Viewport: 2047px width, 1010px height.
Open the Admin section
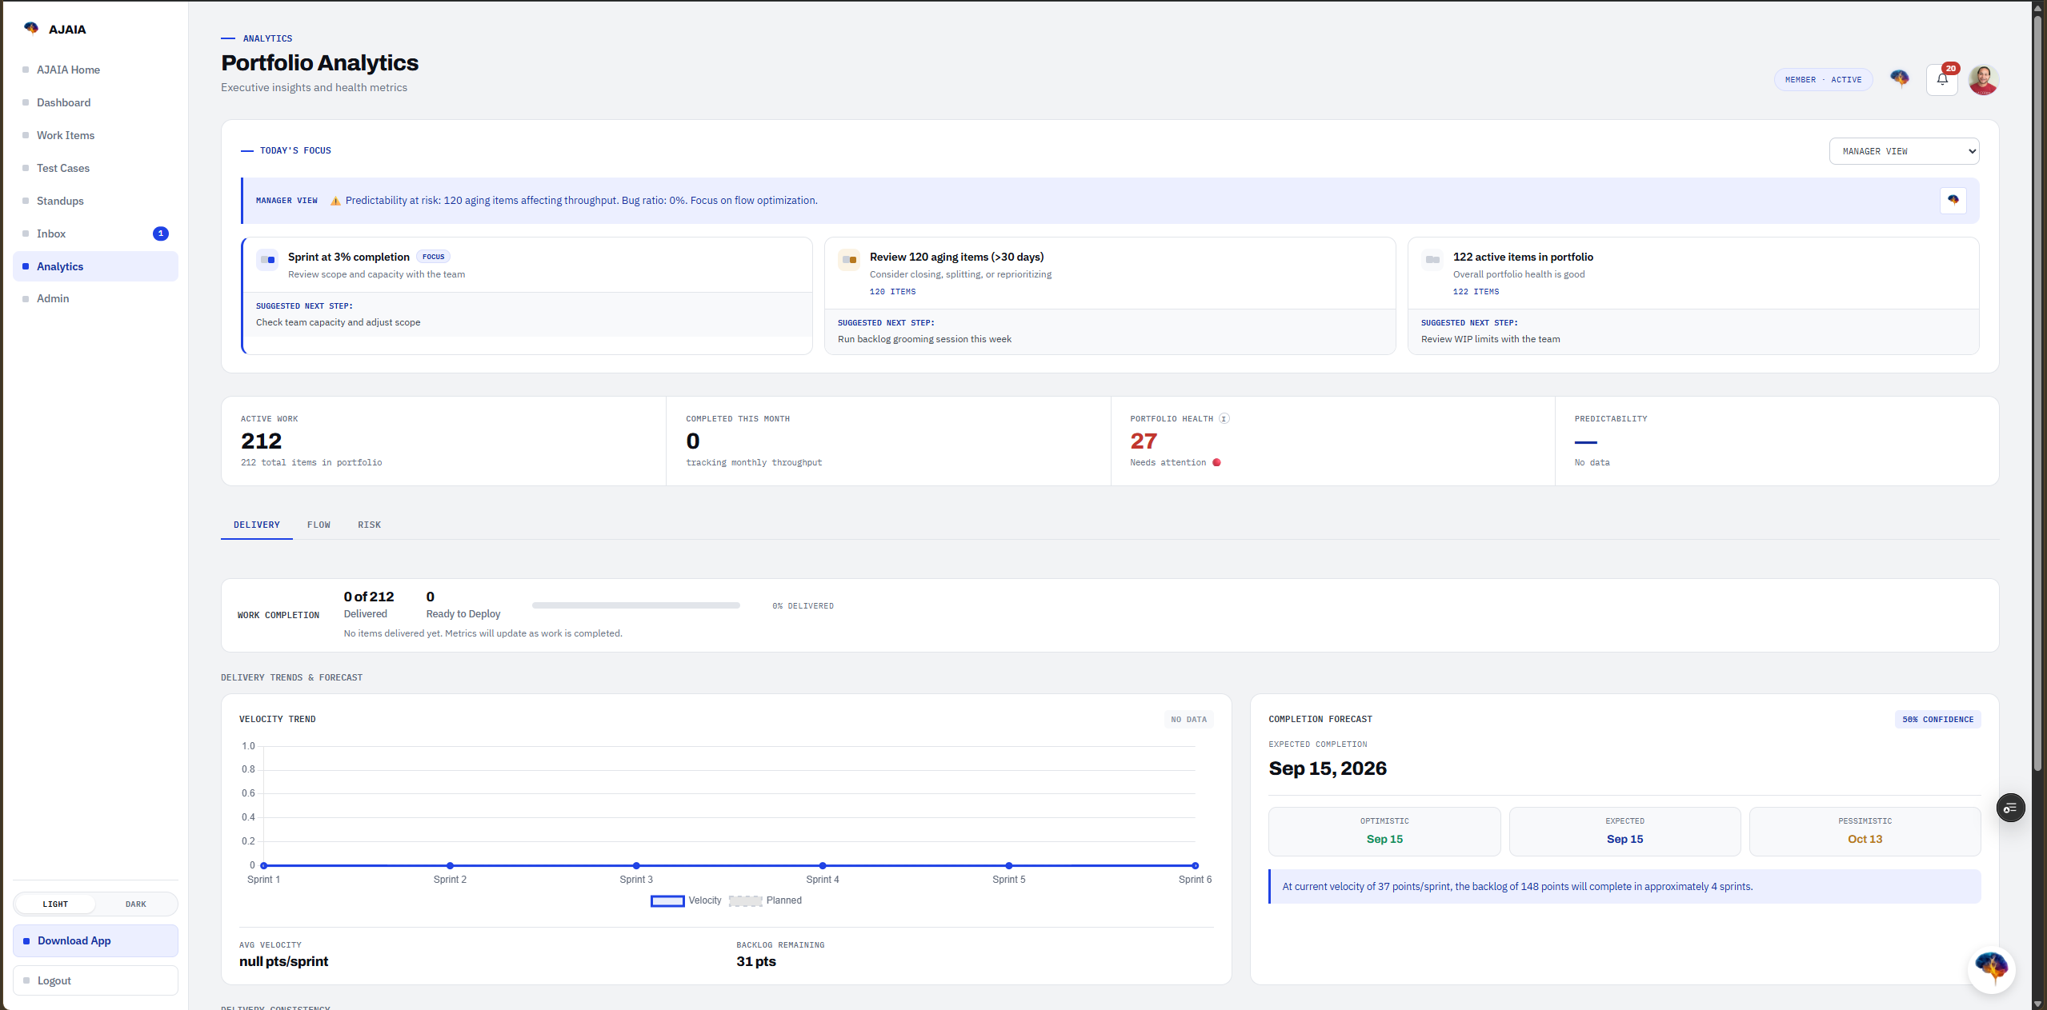click(95, 298)
